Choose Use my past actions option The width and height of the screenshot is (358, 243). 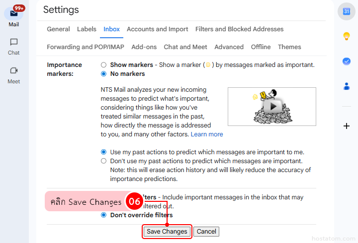[103, 152]
